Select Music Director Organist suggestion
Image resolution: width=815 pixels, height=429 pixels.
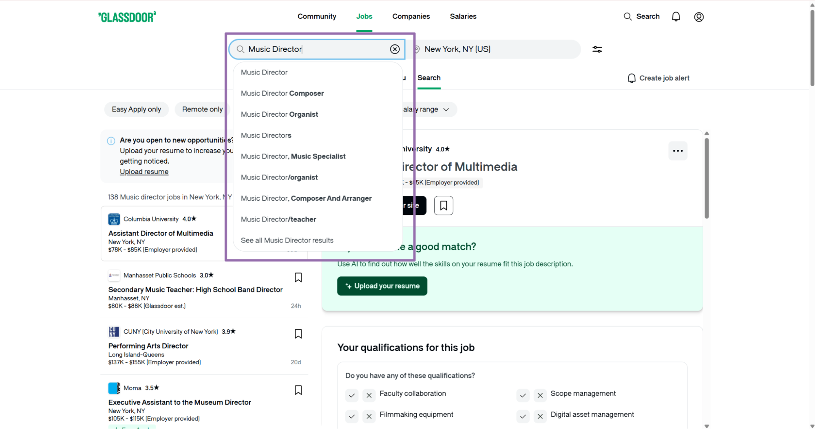click(x=318, y=114)
